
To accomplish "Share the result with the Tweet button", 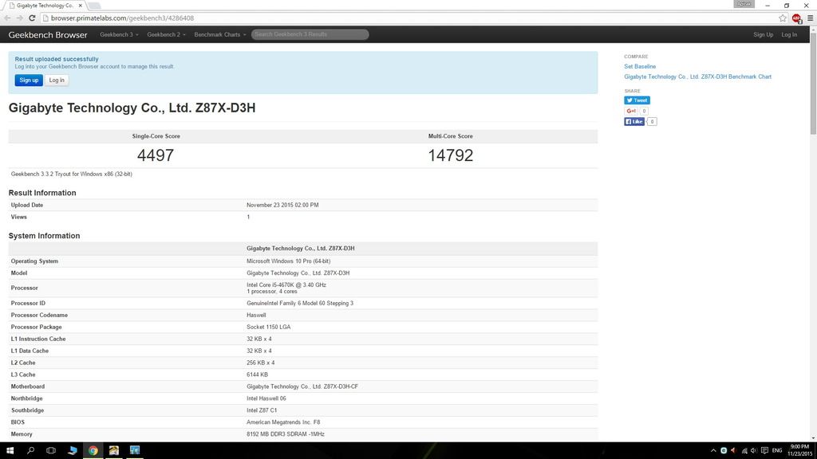I will click(637, 100).
